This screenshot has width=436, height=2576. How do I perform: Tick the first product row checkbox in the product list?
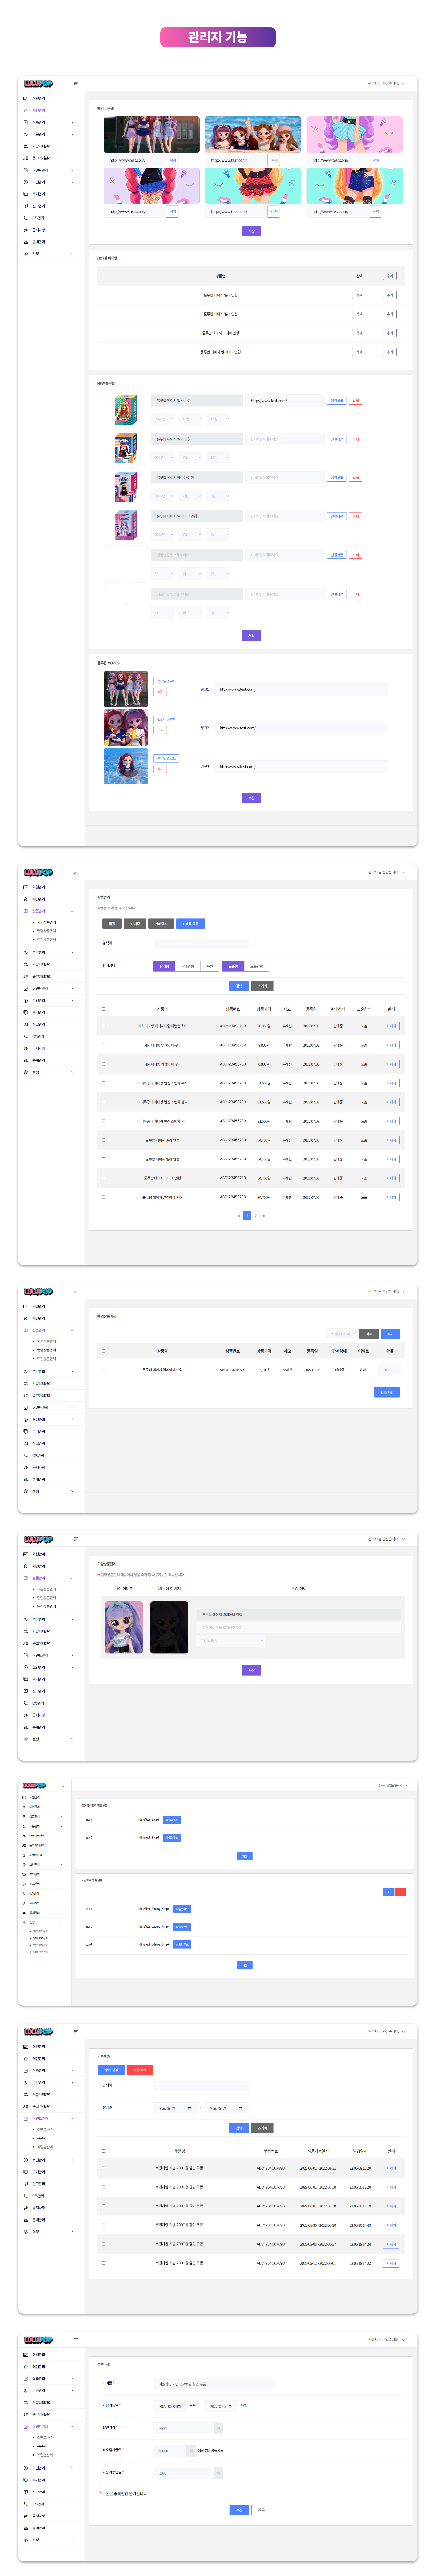click(104, 1026)
